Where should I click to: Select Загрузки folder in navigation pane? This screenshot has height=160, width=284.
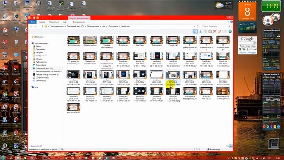click(x=38, y=52)
